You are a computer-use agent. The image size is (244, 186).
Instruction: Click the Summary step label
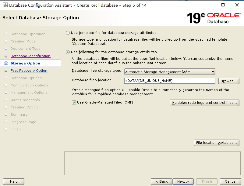pyautogui.click(x=19, y=115)
